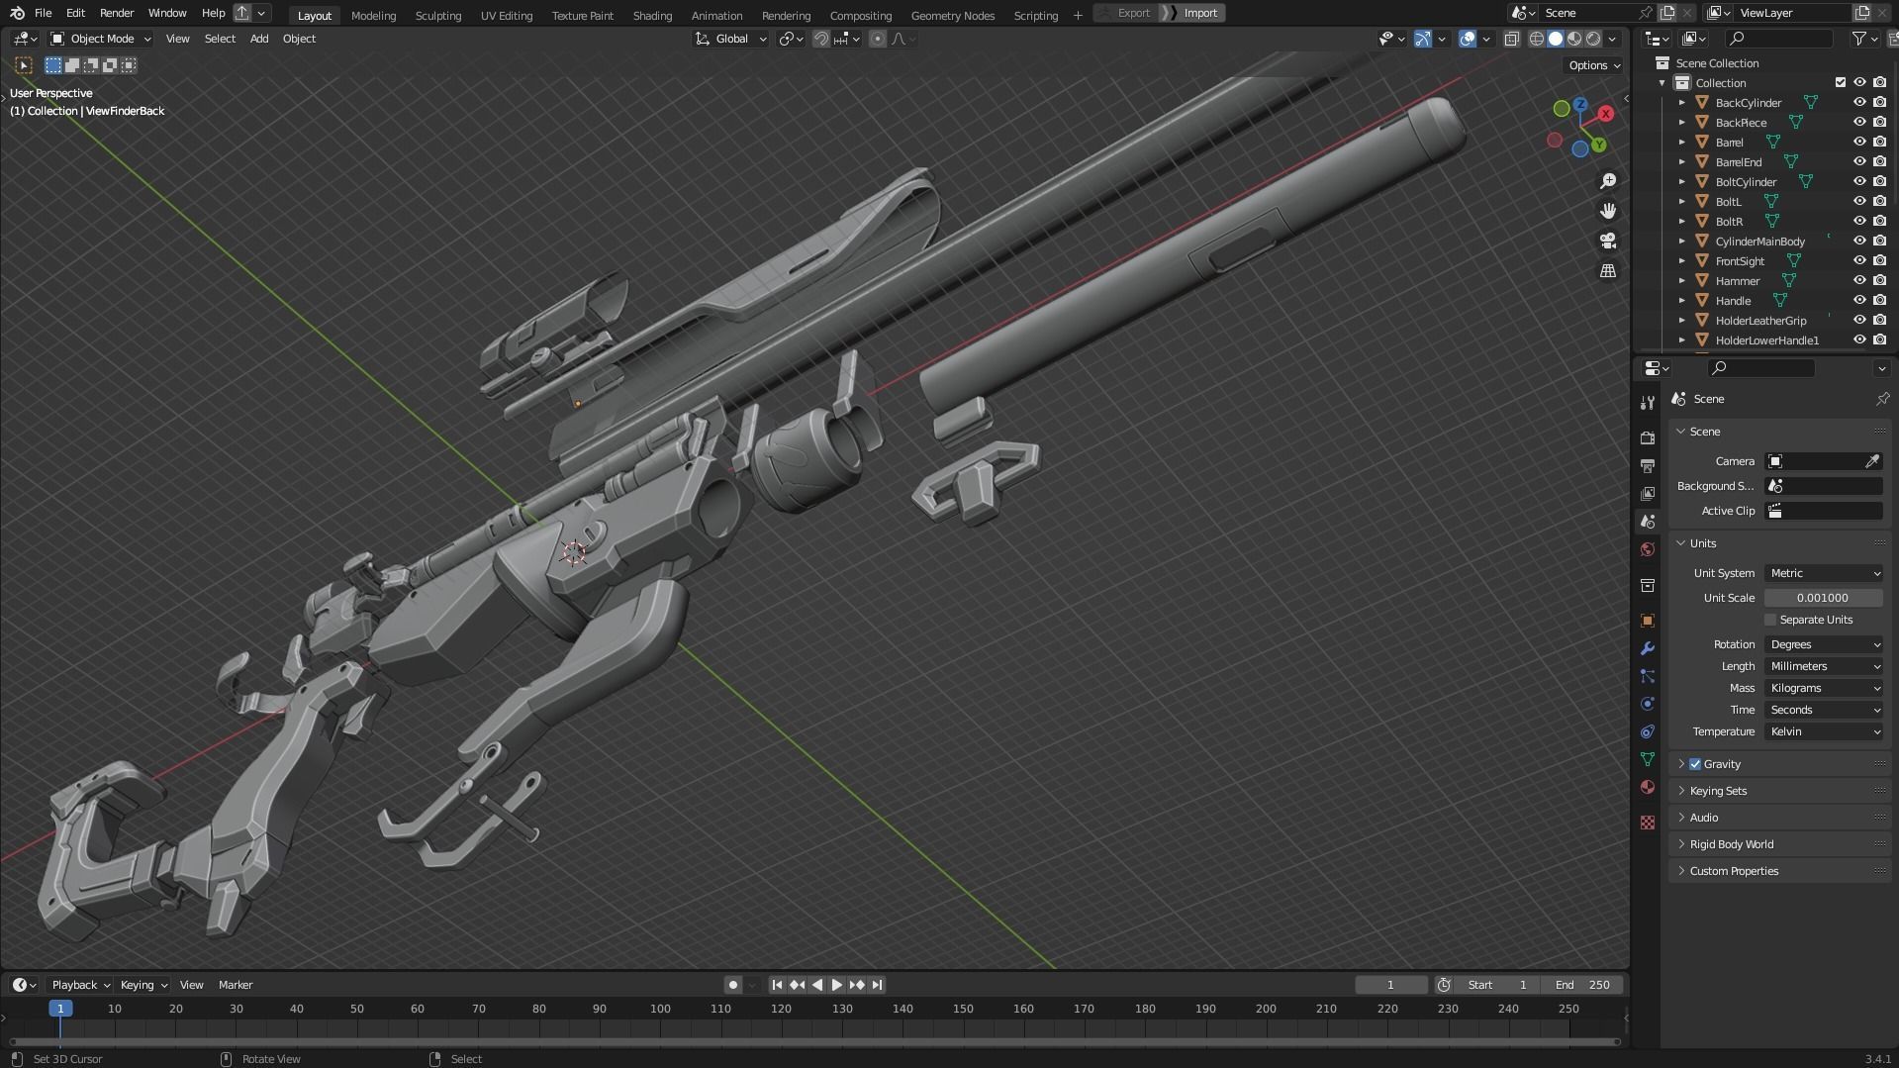Viewport: 1899px width, 1068px height.
Task: Switch to the Sculpting workspace tab
Action: 438,15
